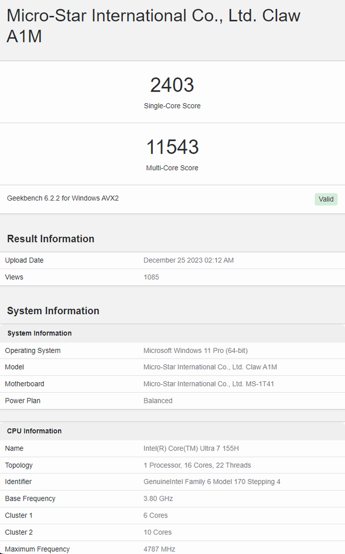345x554 pixels.
Task: Select the 'Balanced' power plan value
Action: click(158, 401)
